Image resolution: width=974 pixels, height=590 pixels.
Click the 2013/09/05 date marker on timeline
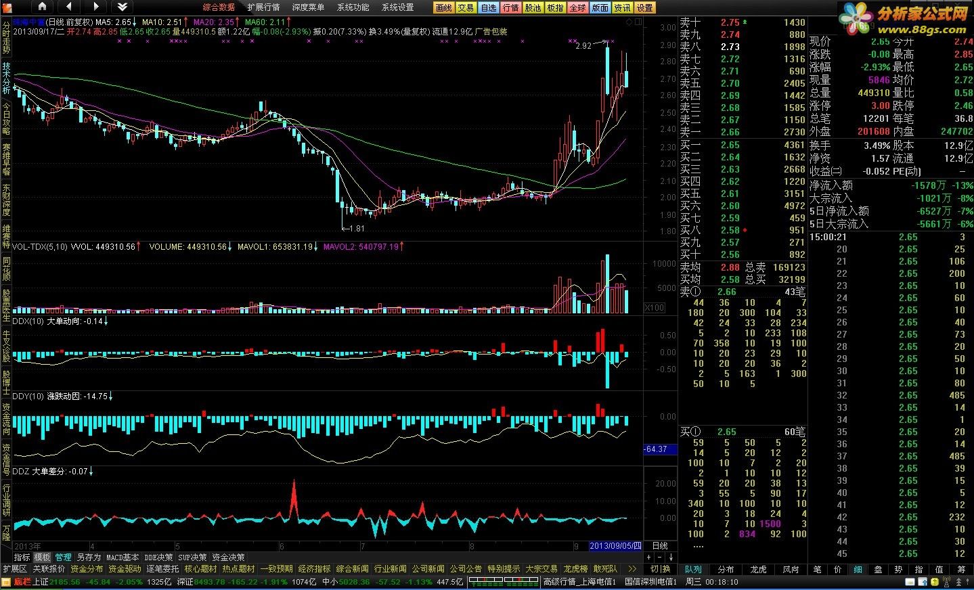[615, 545]
